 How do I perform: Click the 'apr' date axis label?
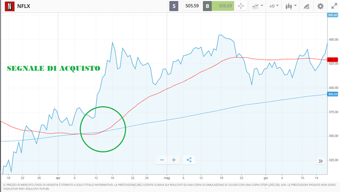58,178
